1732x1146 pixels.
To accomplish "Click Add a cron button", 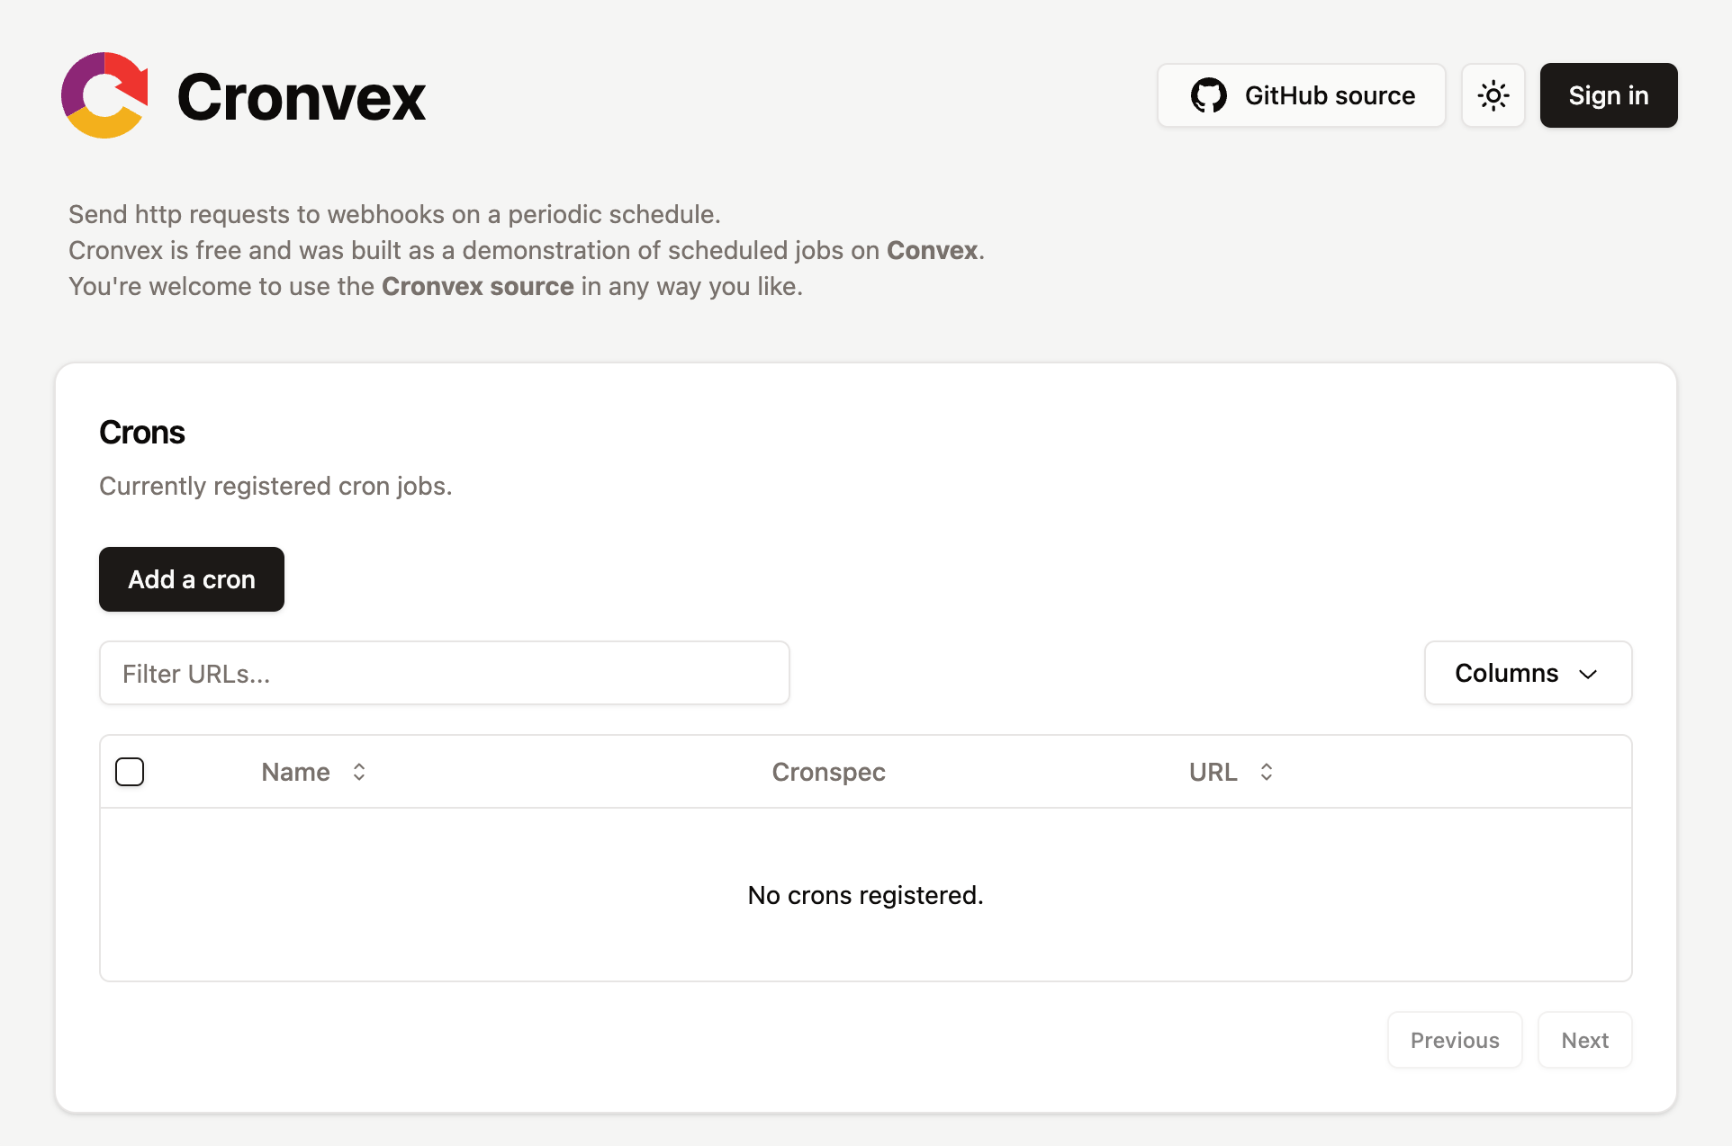I will (x=192, y=579).
